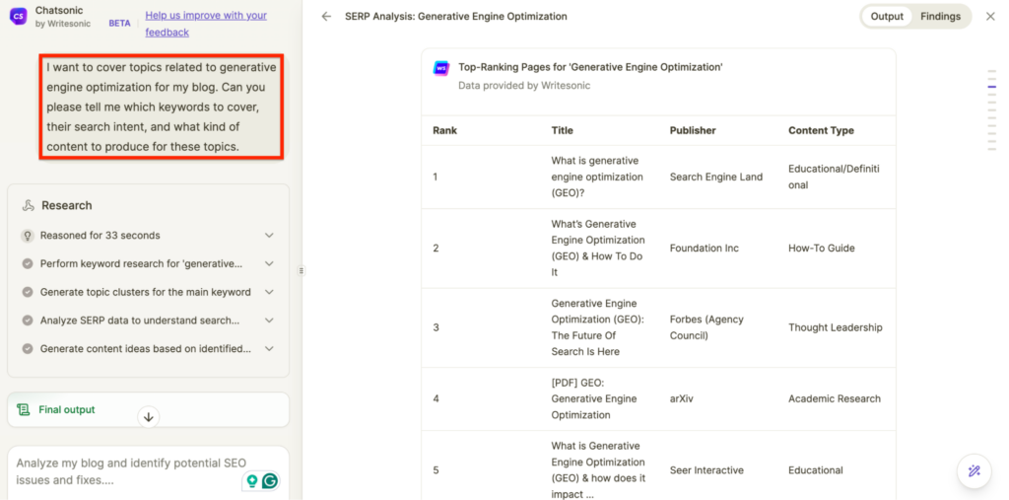Click check icon beside Generate topic clusters

point(27,292)
